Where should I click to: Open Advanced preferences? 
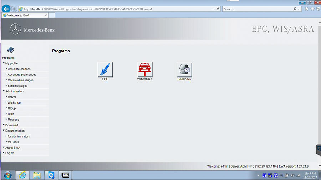point(22,74)
